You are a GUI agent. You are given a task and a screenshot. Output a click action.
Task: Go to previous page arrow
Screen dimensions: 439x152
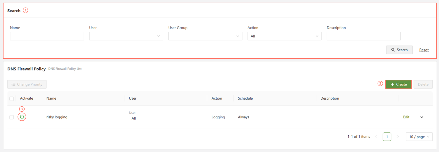(376, 137)
